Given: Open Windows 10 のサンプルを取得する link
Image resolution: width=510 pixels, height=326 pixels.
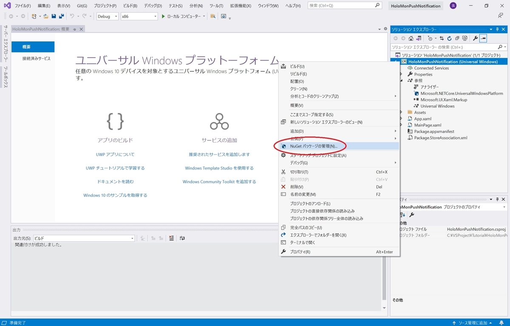Looking at the screenshot, I should [115, 195].
